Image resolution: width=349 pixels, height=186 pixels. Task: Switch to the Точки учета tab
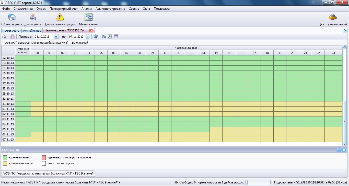(x=11, y=31)
